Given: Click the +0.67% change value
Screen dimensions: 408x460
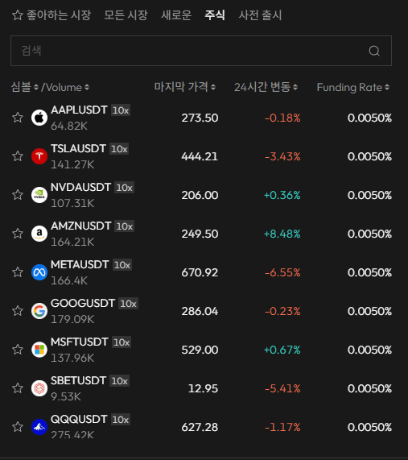Looking at the screenshot, I should [x=282, y=350].
